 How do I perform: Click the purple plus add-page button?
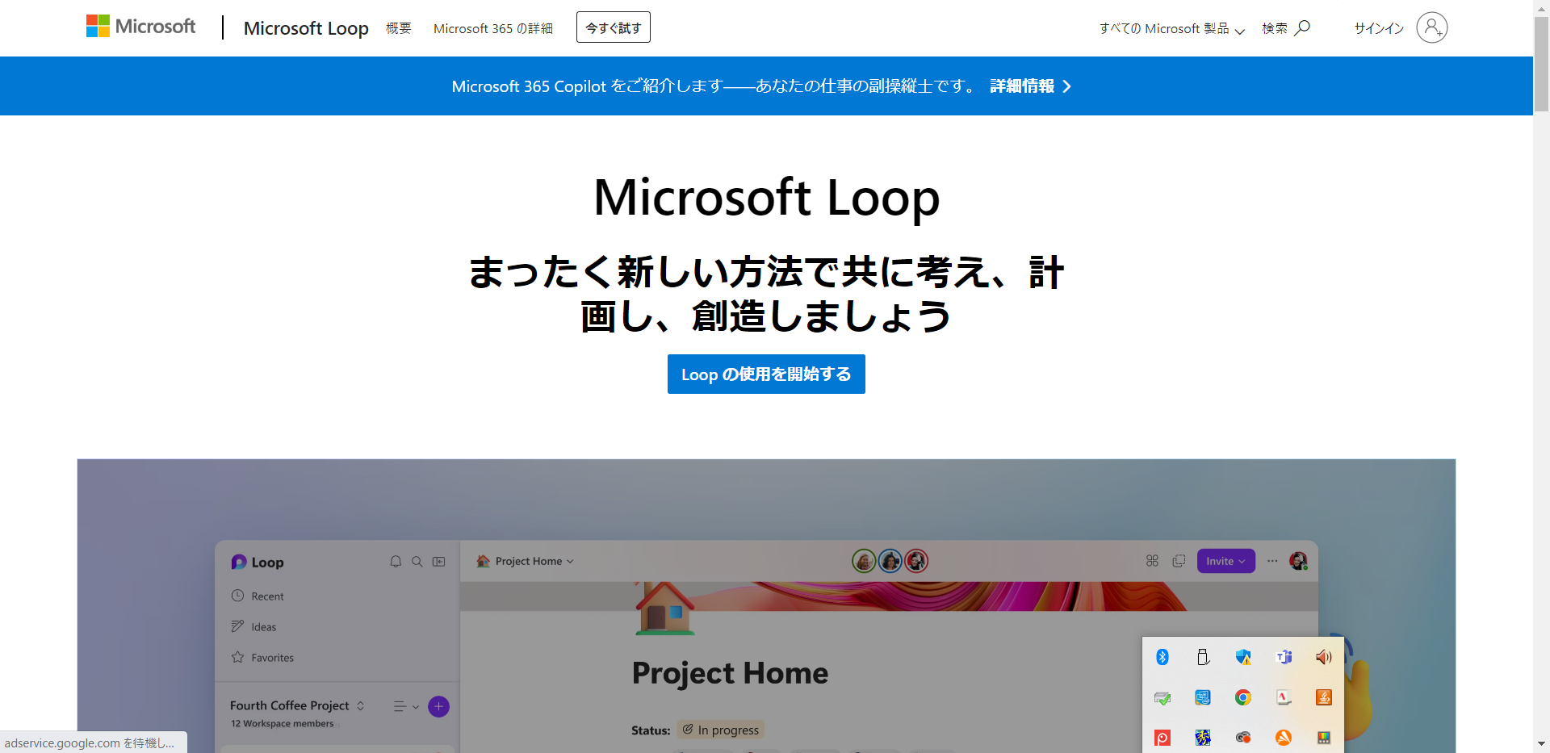[438, 707]
